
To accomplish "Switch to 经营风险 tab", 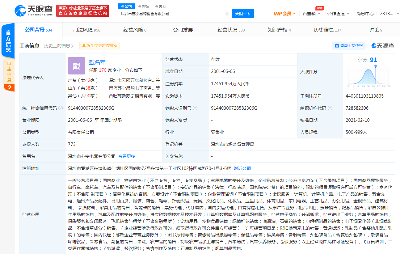I will [x=135, y=30].
